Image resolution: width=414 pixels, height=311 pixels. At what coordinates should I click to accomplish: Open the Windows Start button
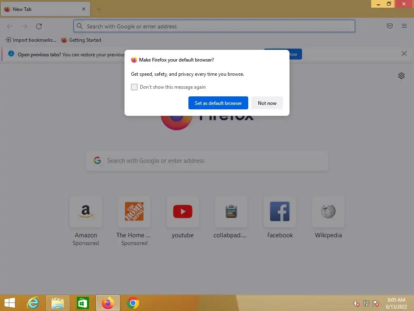(10, 303)
